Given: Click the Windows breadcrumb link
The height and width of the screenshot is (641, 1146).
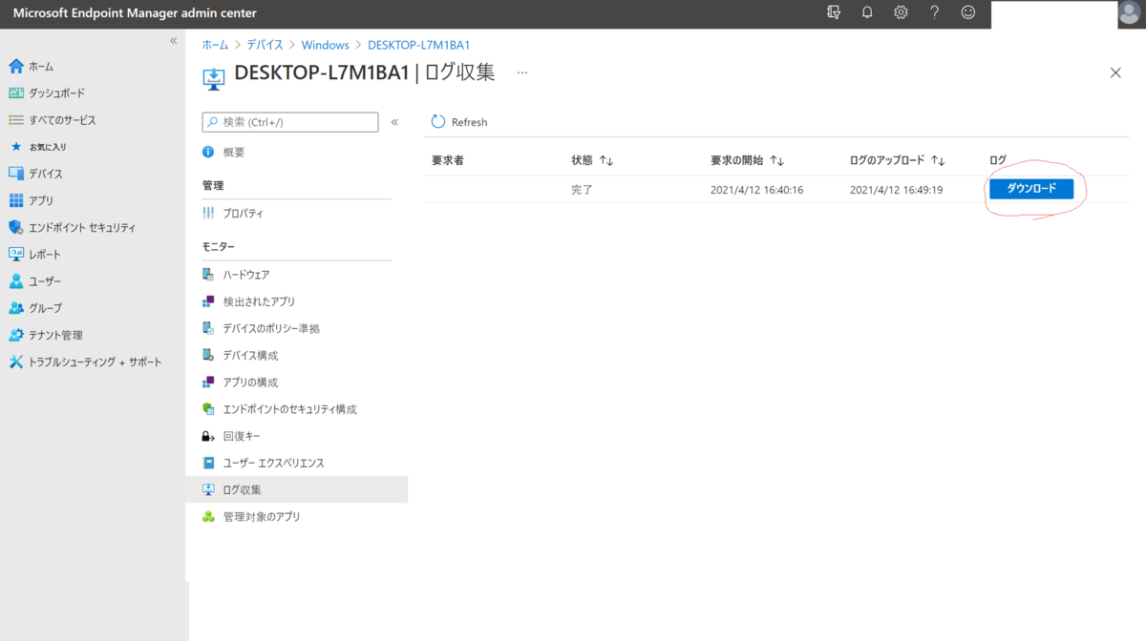Looking at the screenshot, I should (x=326, y=45).
